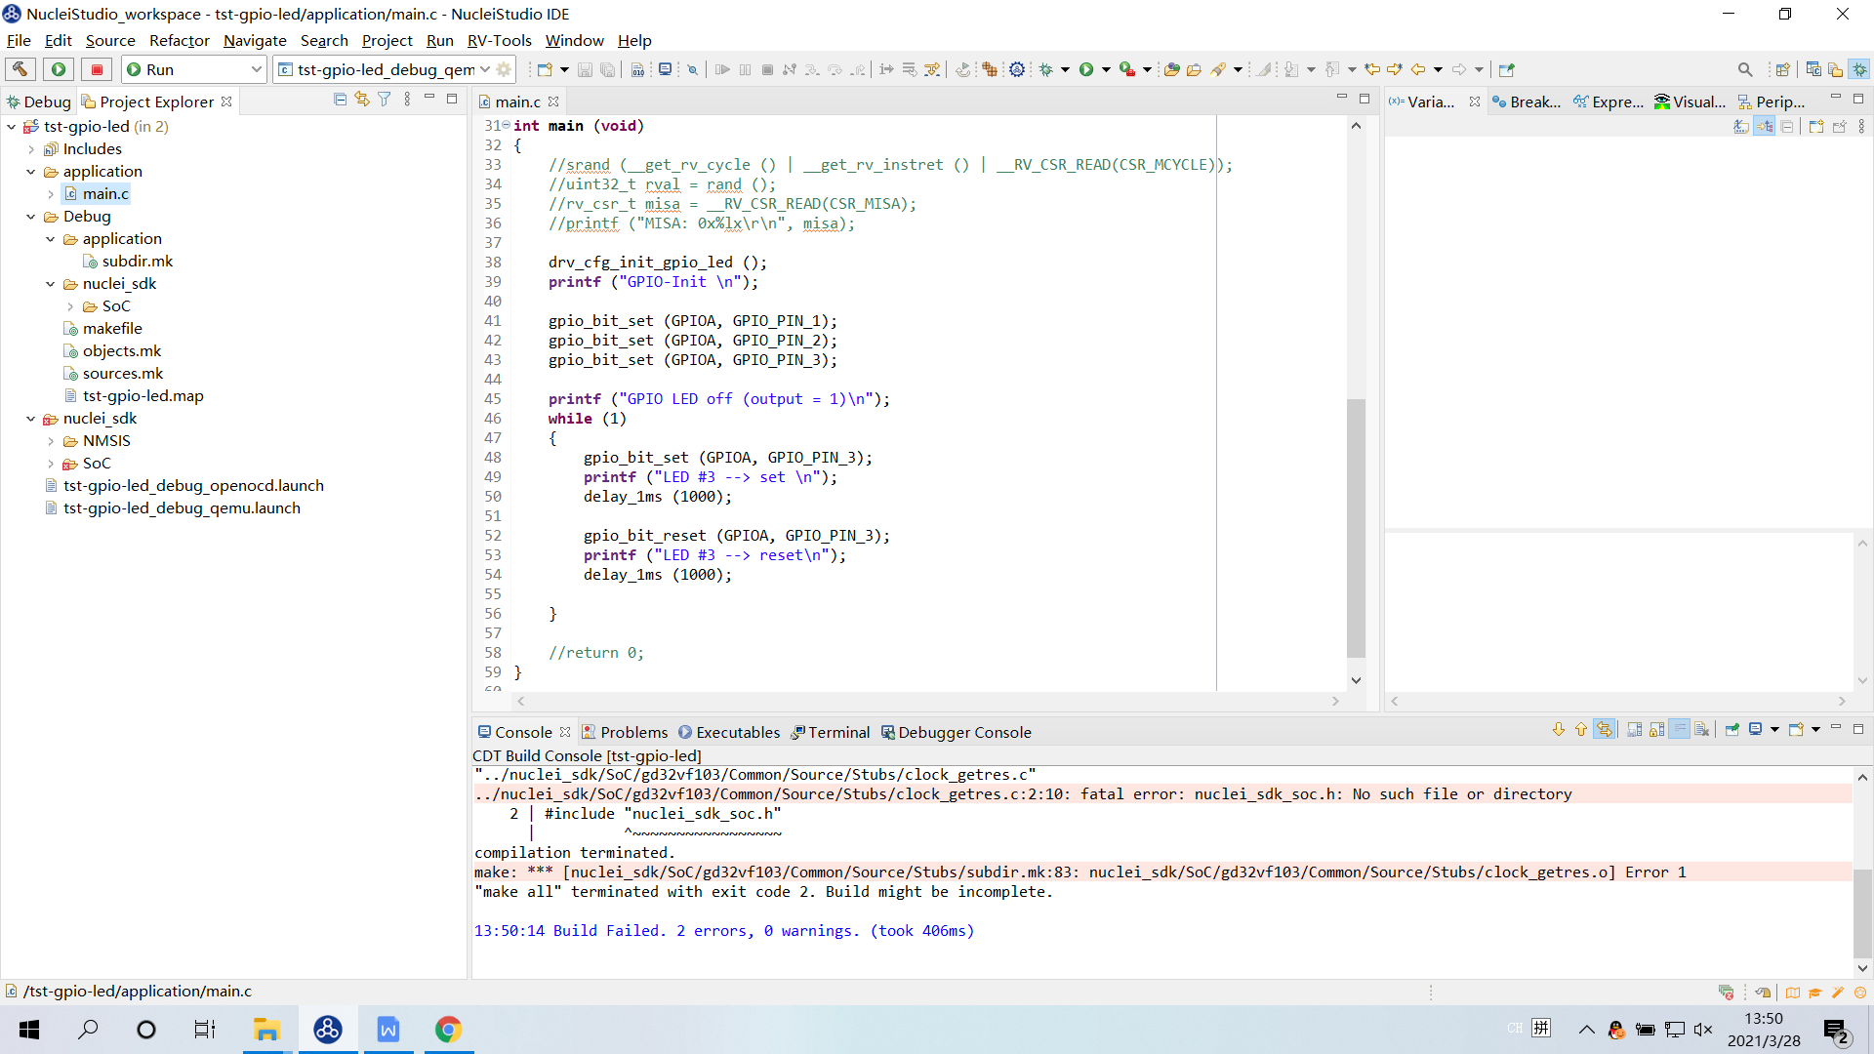Toggle Show Logical Structure in Variables view

(x=1765, y=127)
